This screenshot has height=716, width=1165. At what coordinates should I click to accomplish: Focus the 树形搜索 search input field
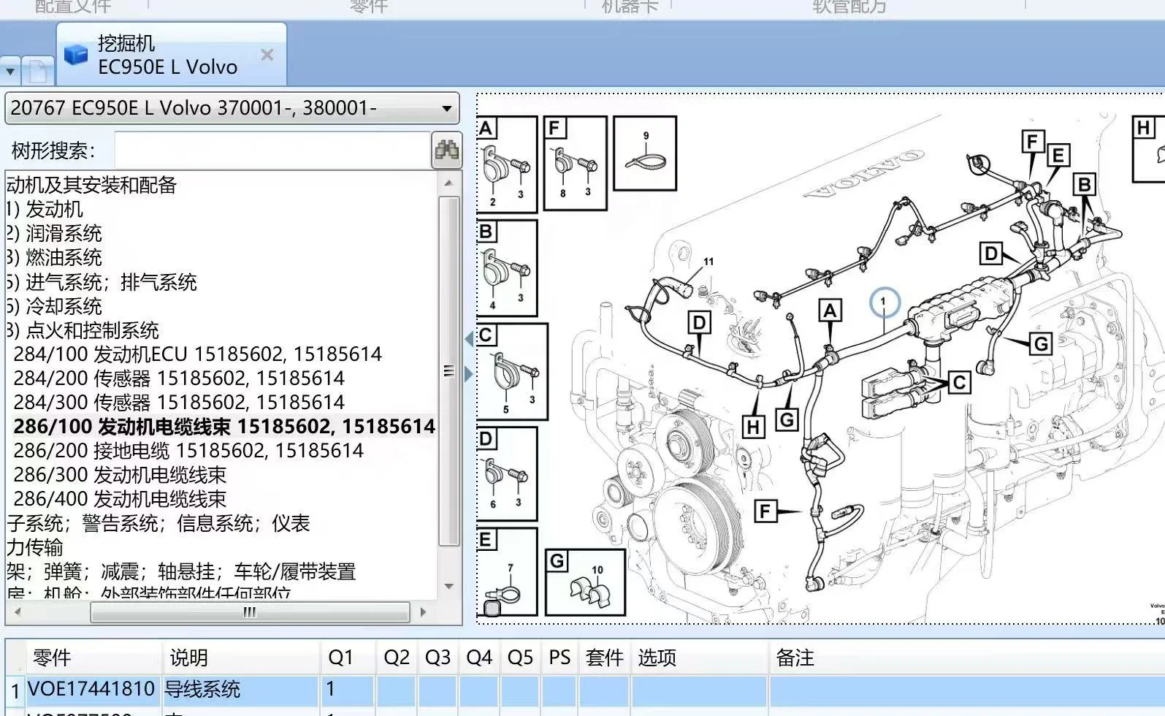273,151
